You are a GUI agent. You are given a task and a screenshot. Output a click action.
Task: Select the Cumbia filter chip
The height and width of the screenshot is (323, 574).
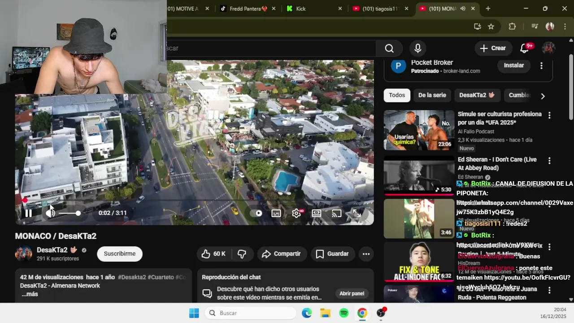click(x=519, y=95)
